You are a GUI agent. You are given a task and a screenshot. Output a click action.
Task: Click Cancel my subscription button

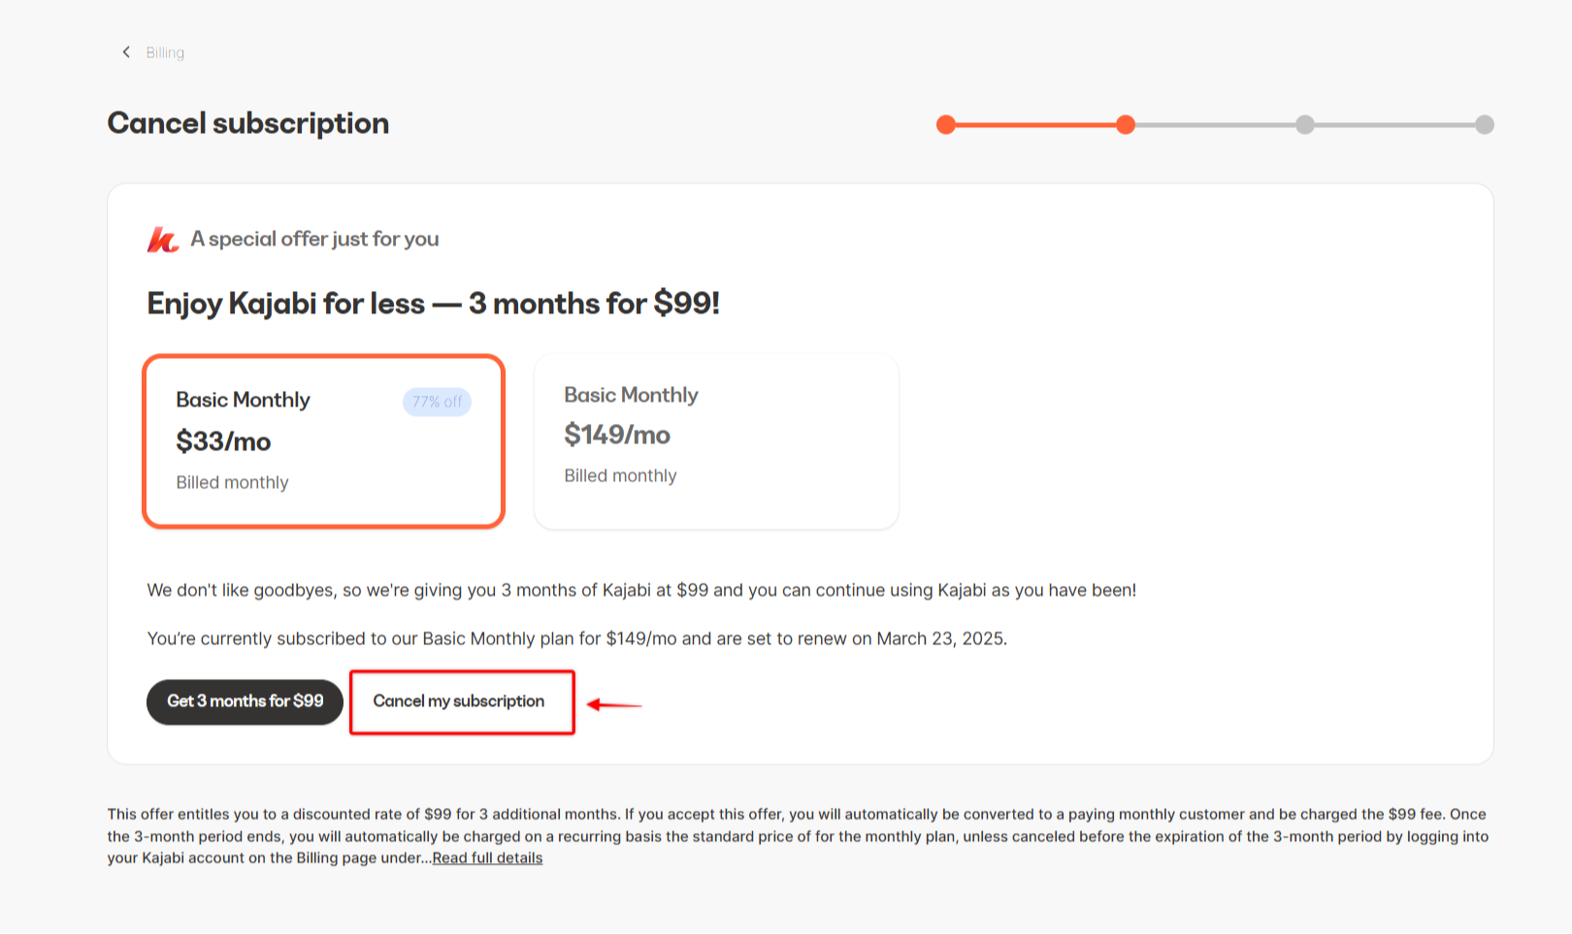(x=459, y=701)
